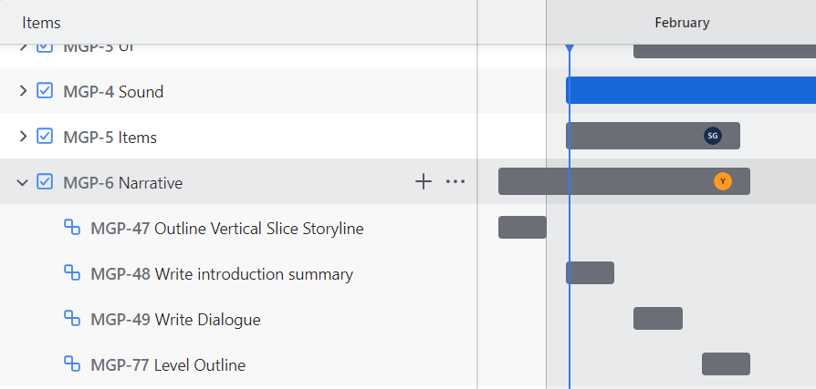Screen dimensions: 816x389
Task: Open MGP-47 Outline Vertical Slice Storyline
Action: [227, 229]
